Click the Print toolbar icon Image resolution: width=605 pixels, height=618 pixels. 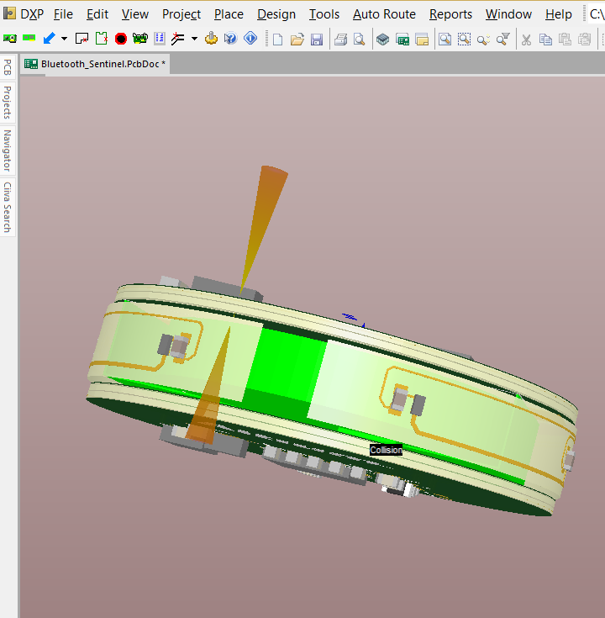coord(340,40)
